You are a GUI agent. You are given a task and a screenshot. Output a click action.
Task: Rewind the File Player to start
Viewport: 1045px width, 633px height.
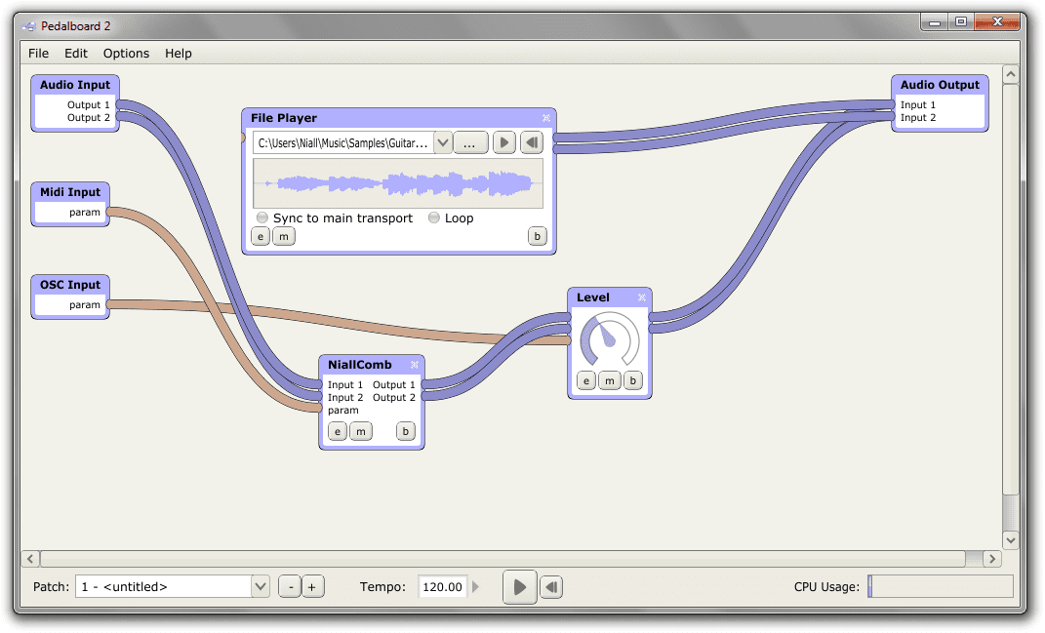(x=531, y=143)
